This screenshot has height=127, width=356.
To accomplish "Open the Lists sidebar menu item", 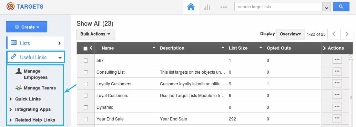I will [35, 43].
